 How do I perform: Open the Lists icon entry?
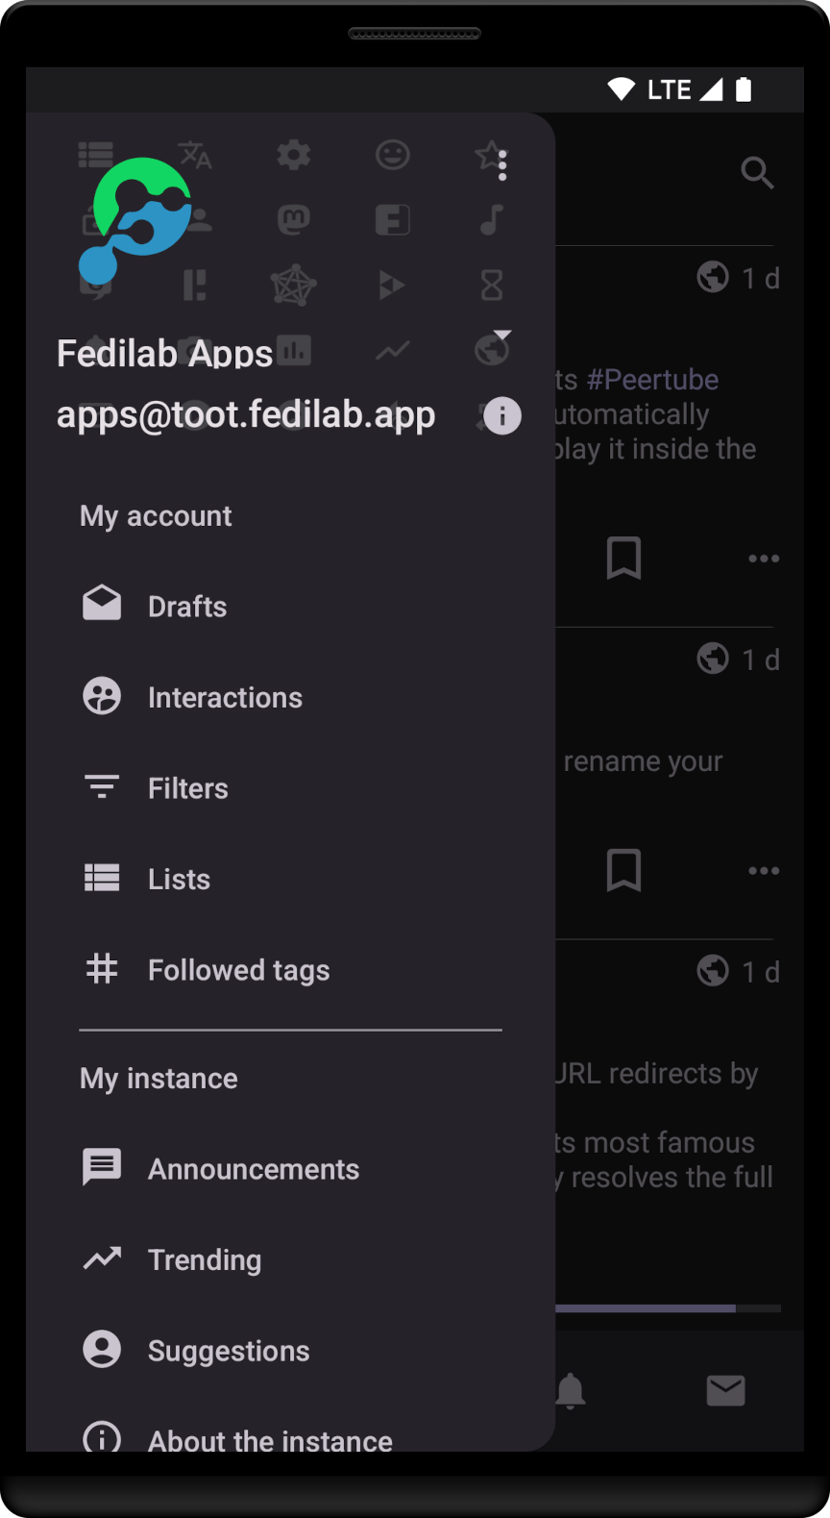tap(102, 879)
